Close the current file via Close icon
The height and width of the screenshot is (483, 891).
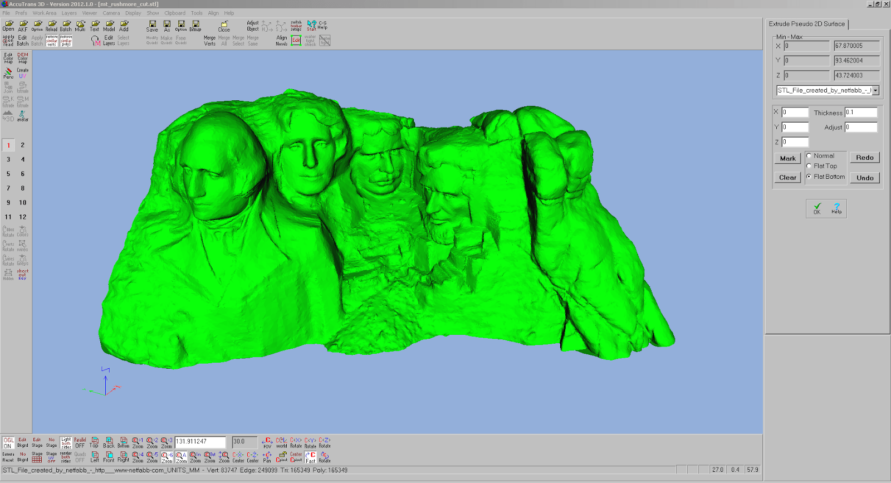(224, 27)
